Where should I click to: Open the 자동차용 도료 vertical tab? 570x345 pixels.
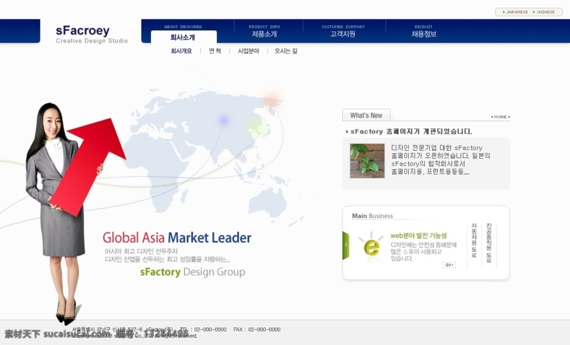pos(474,240)
